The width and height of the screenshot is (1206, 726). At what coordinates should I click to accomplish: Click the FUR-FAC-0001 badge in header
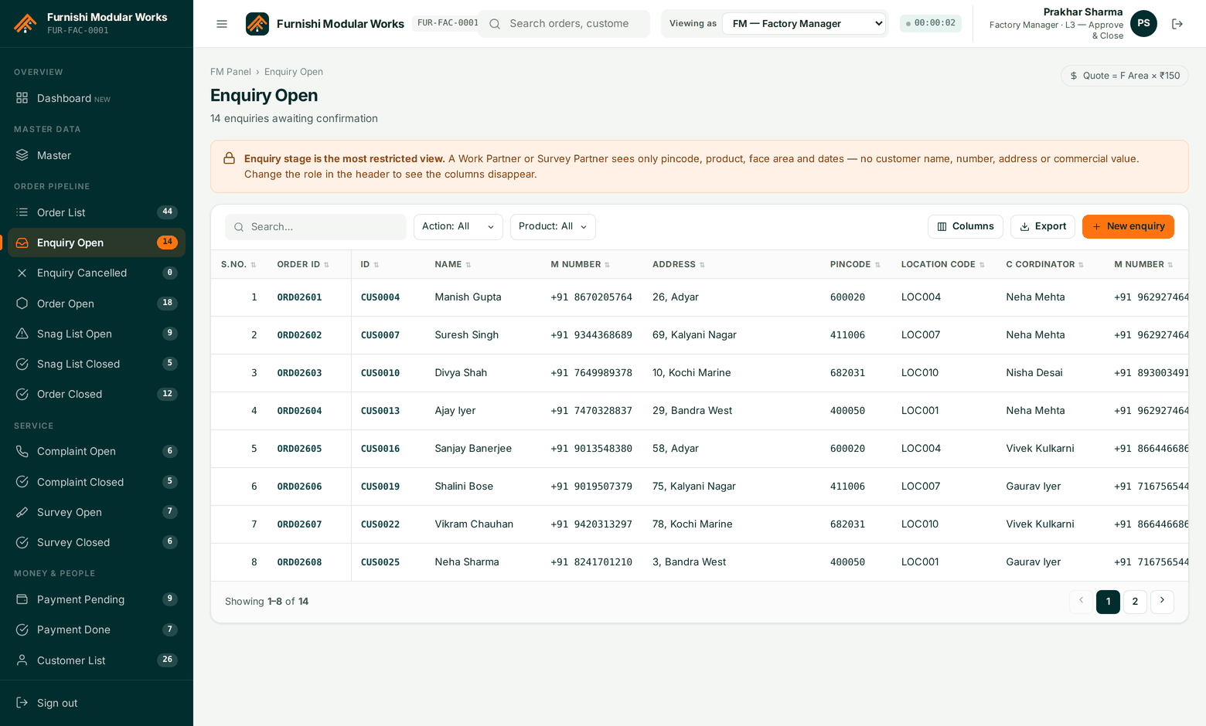click(446, 23)
